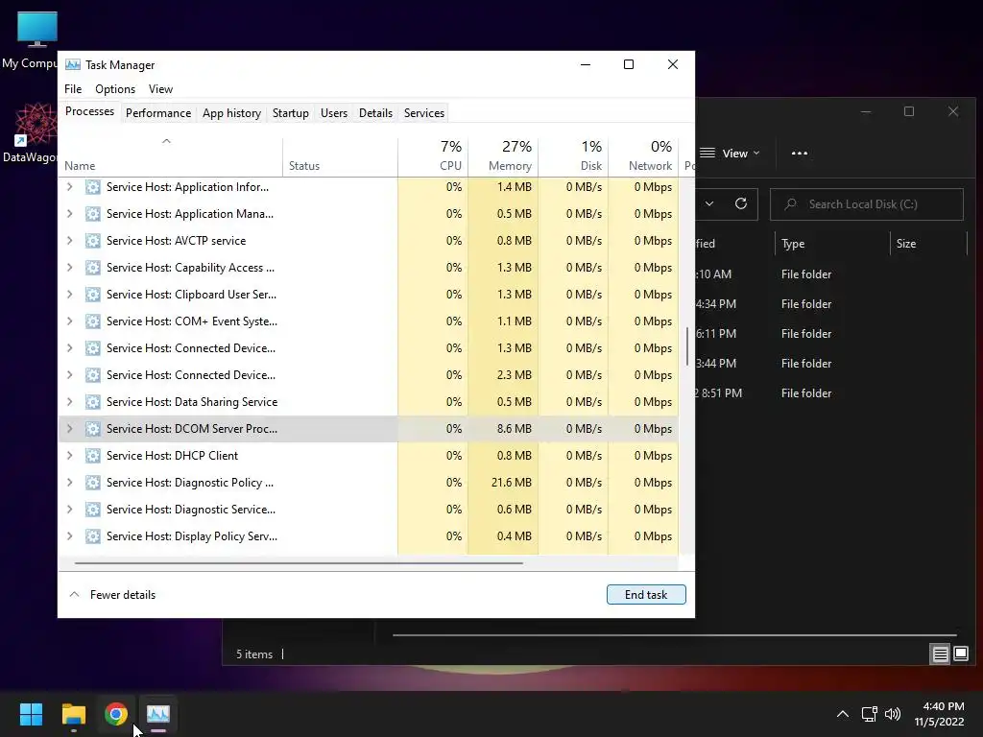Click the Task Manager taskbar icon
The height and width of the screenshot is (737, 983).
tap(158, 714)
